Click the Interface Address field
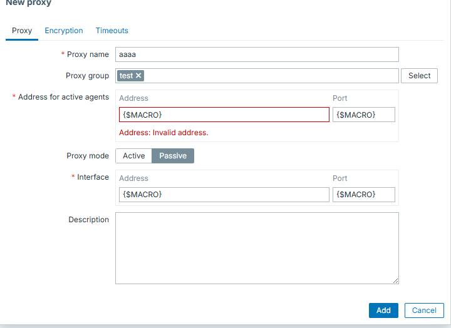Image resolution: width=451 pixels, height=328 pixels. (224, 195)
